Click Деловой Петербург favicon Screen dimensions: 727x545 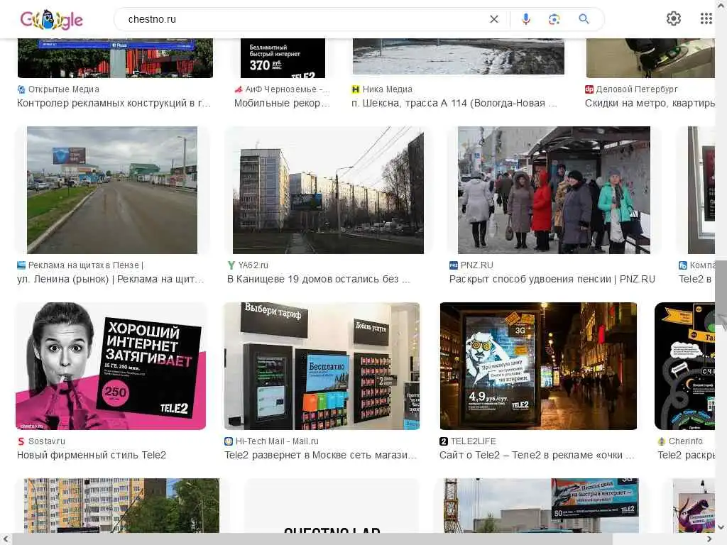(x=589, y=89)
